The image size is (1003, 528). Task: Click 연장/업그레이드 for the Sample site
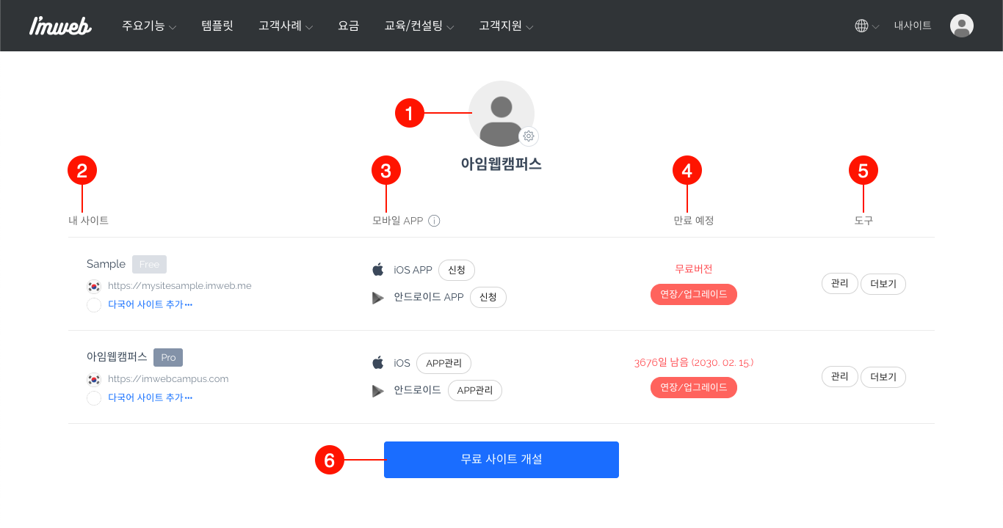[x=694, y=294]
